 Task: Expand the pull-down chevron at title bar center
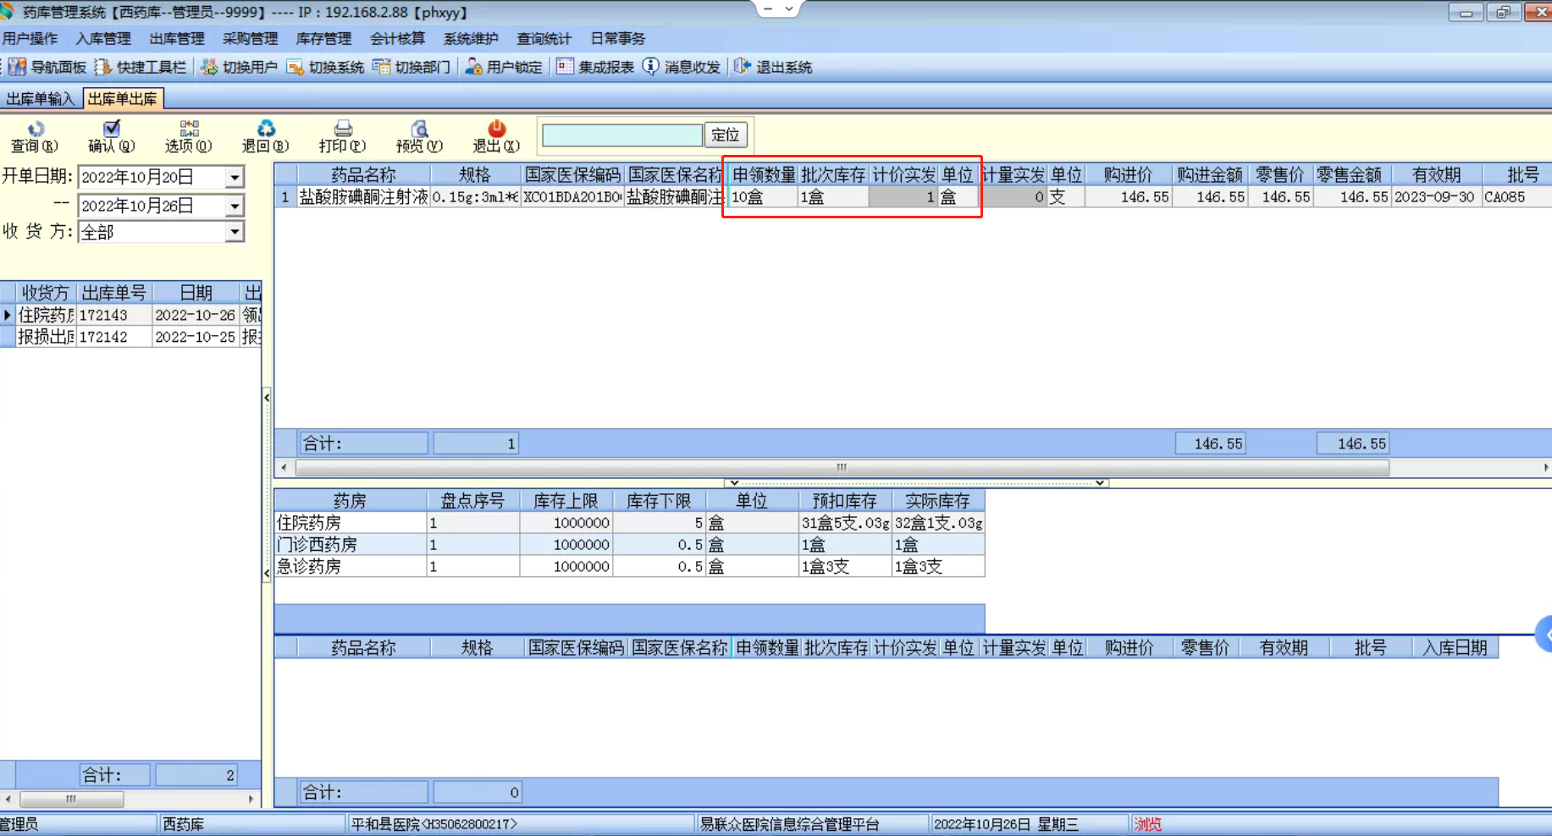pos(789,9)
